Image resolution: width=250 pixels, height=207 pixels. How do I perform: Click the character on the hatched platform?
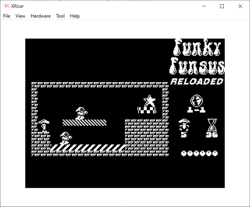click(81, 113)
